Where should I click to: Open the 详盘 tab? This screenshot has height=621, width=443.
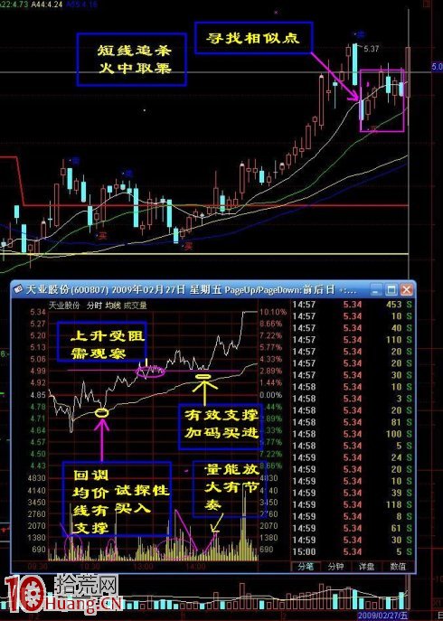366,567
